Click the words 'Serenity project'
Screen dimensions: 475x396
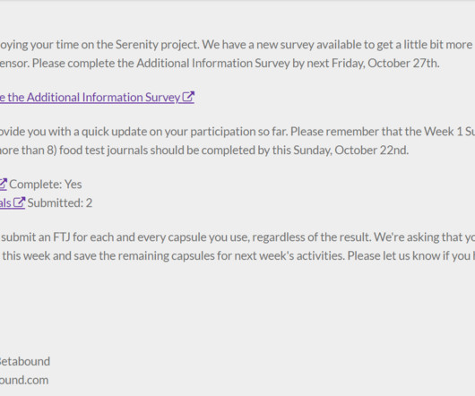(x=157, y=45)
